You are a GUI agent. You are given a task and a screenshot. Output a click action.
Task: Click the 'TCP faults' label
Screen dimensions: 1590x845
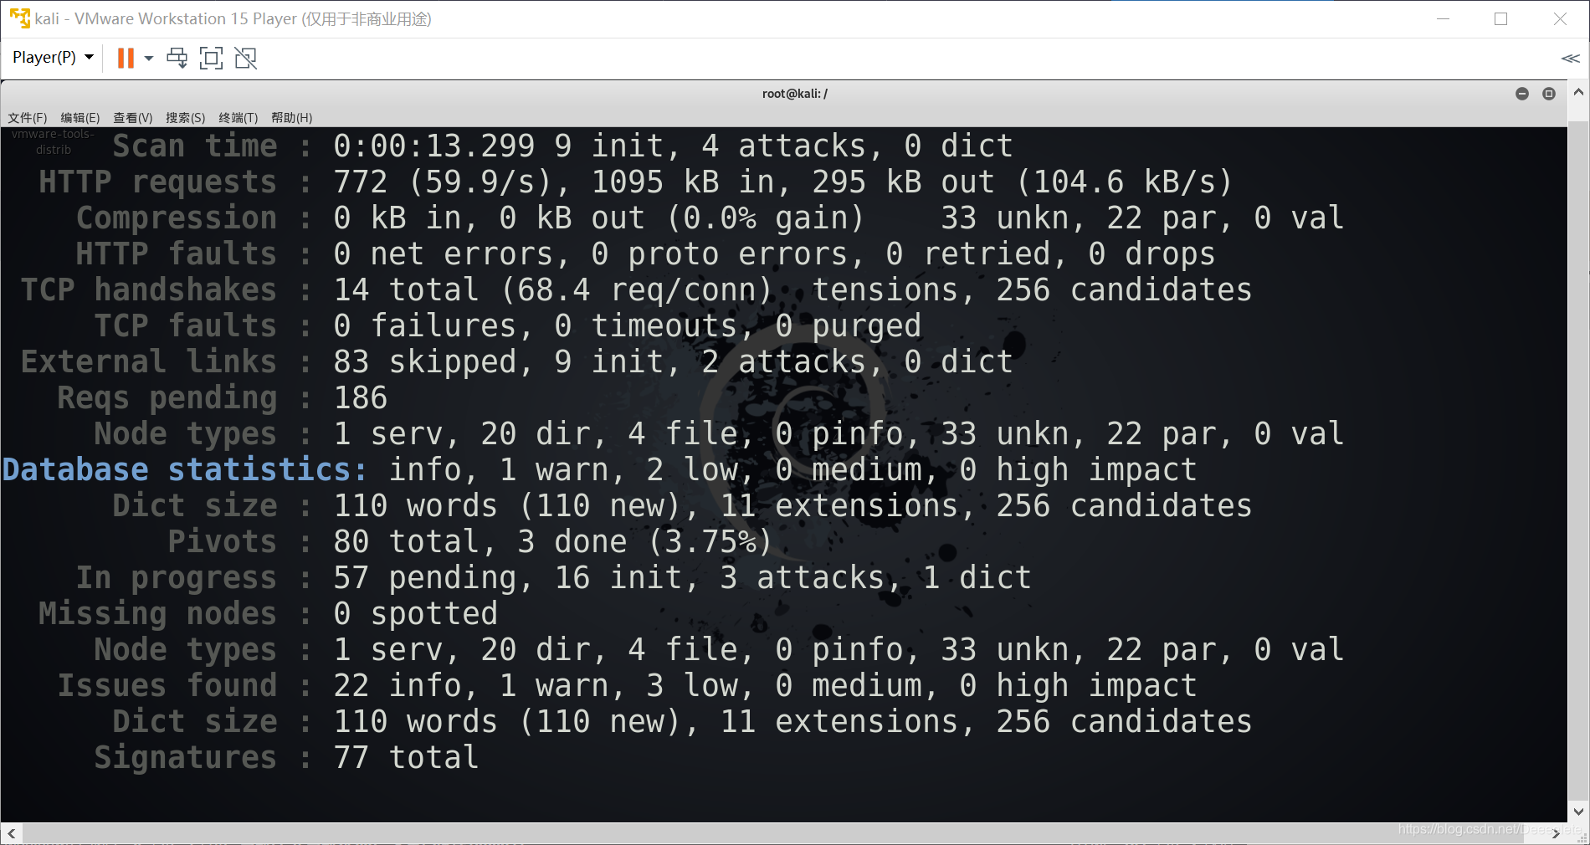point(186,325)
